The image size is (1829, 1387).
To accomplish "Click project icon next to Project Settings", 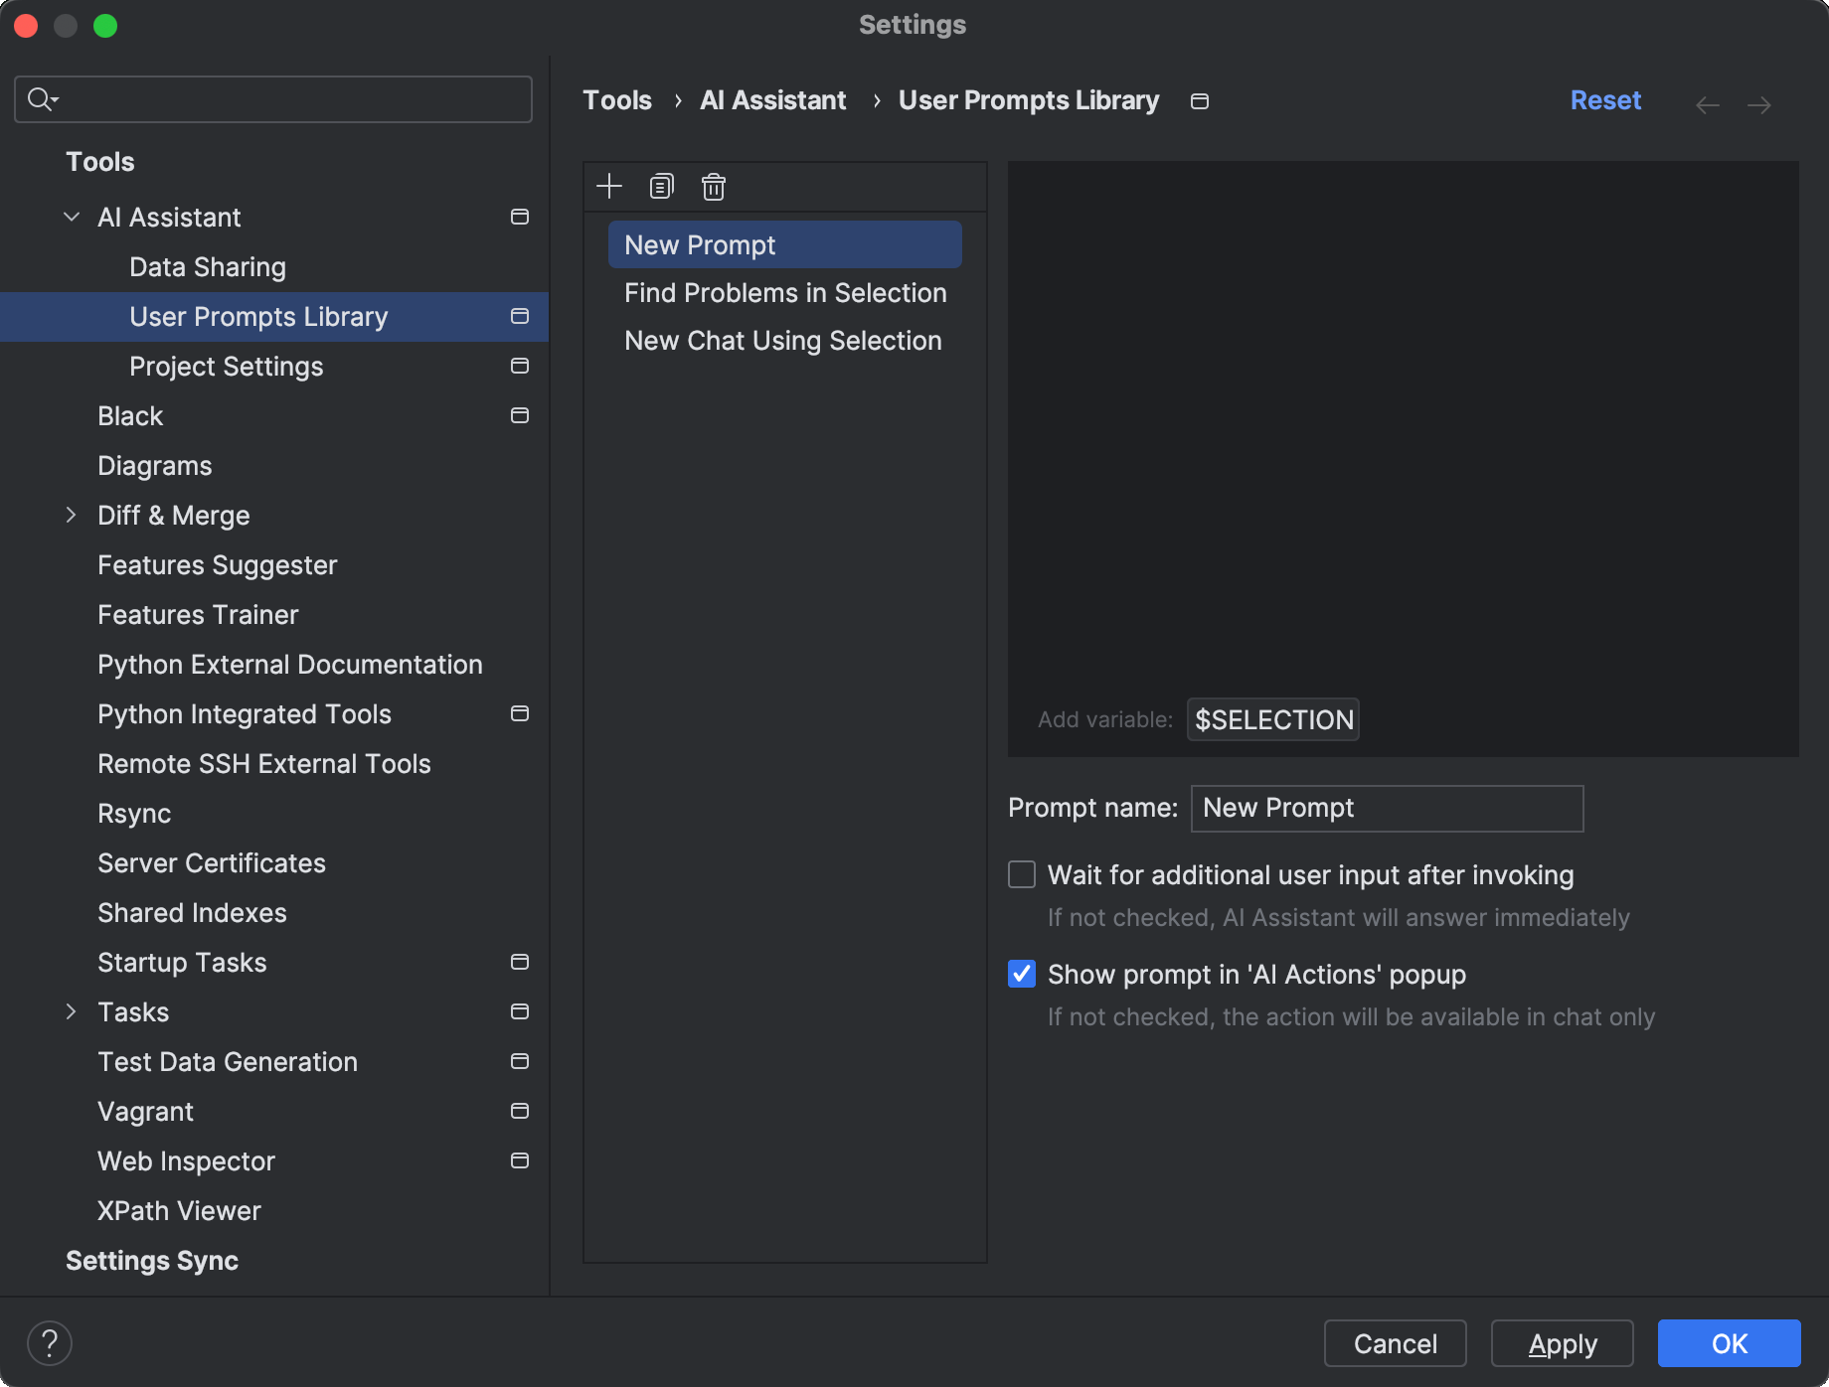I will click(x=519, y=366).
